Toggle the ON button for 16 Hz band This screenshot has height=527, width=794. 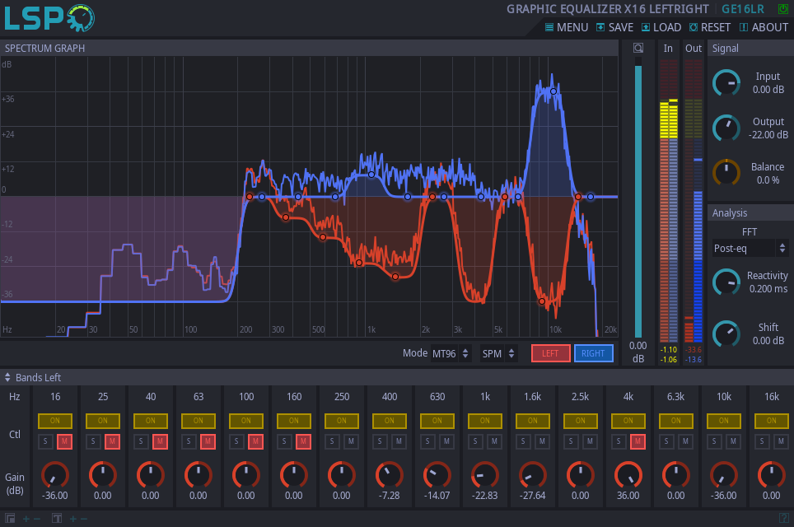(x=54, y=421)
